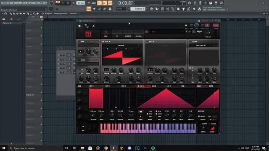The width and height of the screenshot is (269, 151).
Task: Click the transport Play button
Action: point(63,3)
